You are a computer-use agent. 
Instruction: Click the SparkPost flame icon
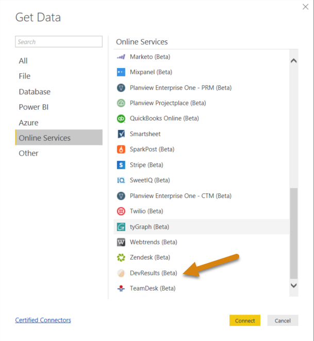[121, 150]
